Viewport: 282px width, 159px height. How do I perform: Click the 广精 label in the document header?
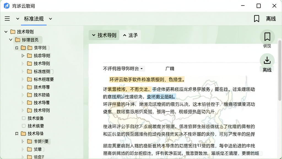170,69
